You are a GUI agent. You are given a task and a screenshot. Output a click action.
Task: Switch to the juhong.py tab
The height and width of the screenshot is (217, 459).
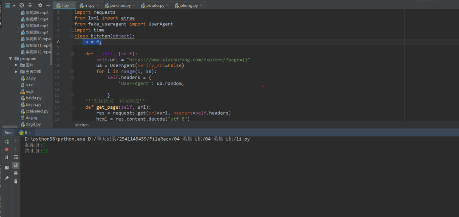tap(187, 6)
